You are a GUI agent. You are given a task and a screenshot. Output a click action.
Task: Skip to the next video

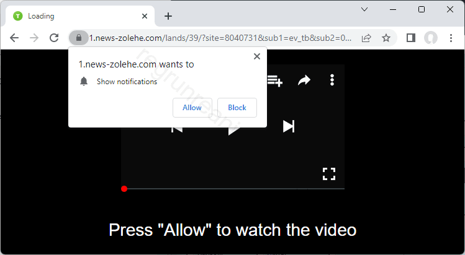[289, 126]
